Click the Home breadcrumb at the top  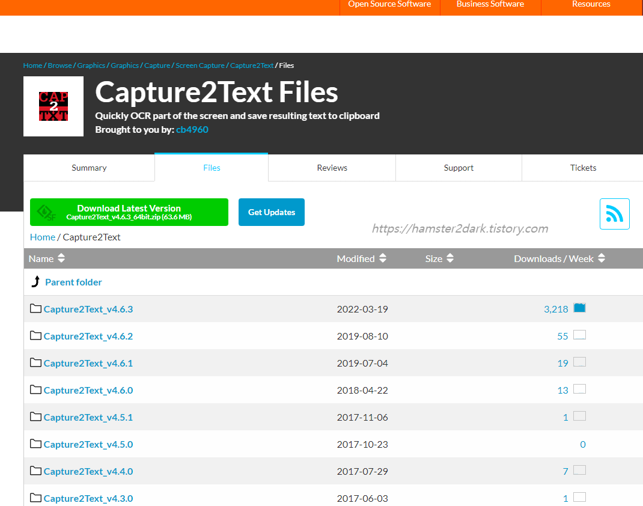click(32, 66)
